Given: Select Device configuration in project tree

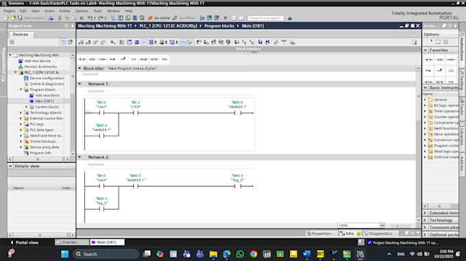Looking at the screenshot, I should [x=47, y=78].
